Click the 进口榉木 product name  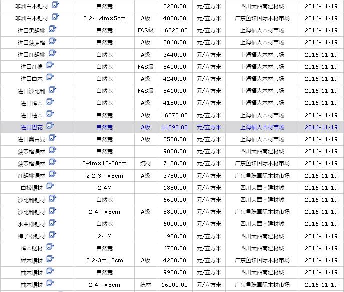click(x=32, y=103)
